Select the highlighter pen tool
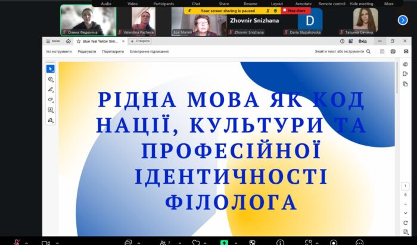 [x=51, y=90]
